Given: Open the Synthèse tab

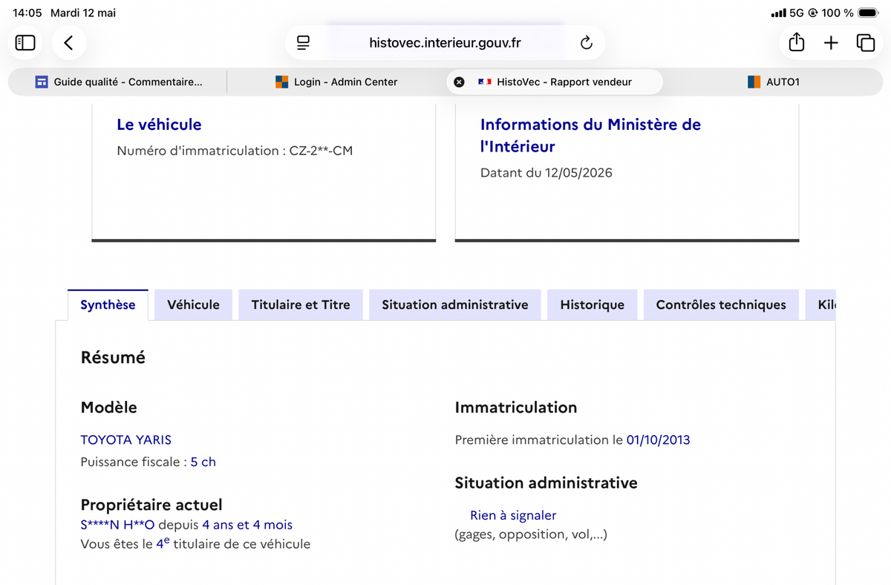Looking at the screenshot, I should [x=108, y=304].
